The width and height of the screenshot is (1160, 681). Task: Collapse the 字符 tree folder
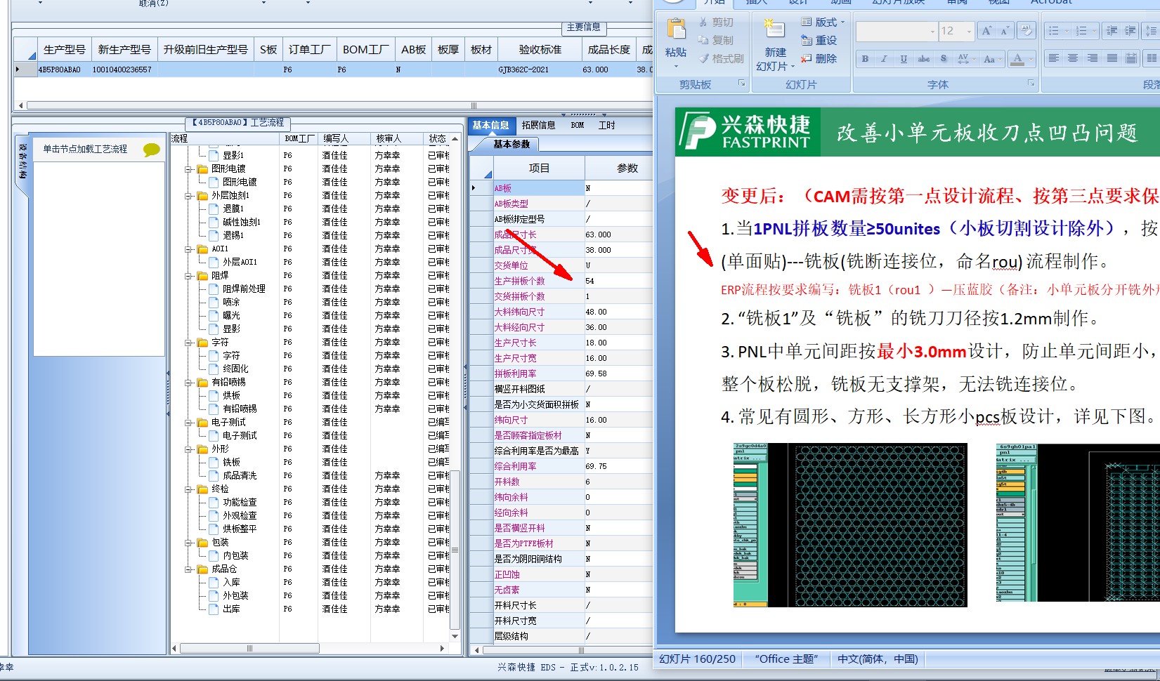point(188,343)
